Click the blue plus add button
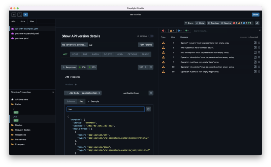 pyautogui.click(x=25, y=15)
